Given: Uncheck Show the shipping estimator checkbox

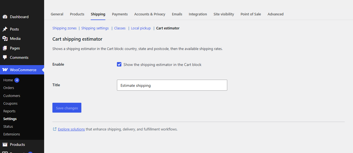Looking at the screenshot, I should [x=119, y=64].
